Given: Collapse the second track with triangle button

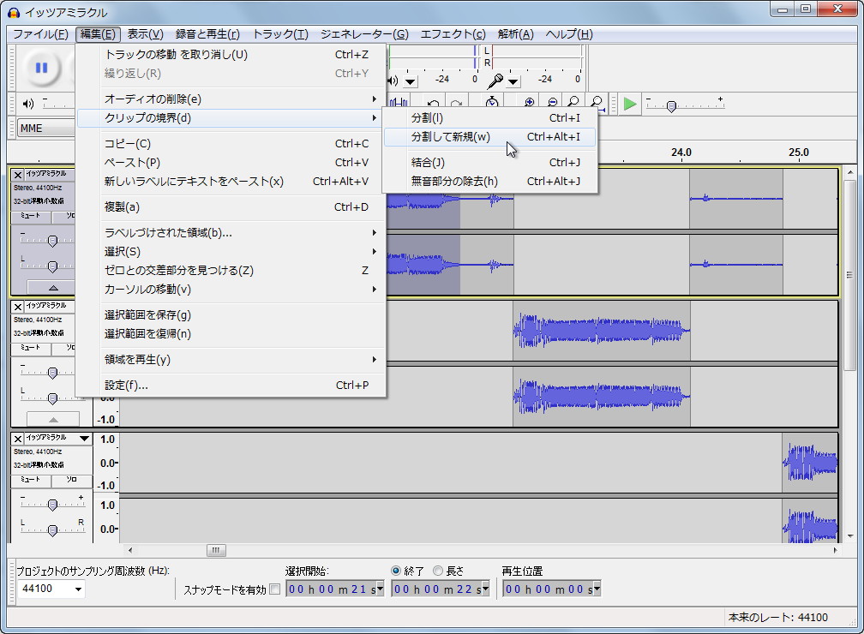Looking at the screenshot, I should [x=53, y=419].
